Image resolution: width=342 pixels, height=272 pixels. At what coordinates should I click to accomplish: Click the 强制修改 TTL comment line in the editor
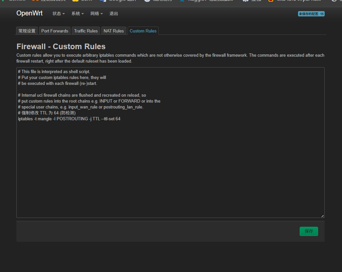coord(47,113)
